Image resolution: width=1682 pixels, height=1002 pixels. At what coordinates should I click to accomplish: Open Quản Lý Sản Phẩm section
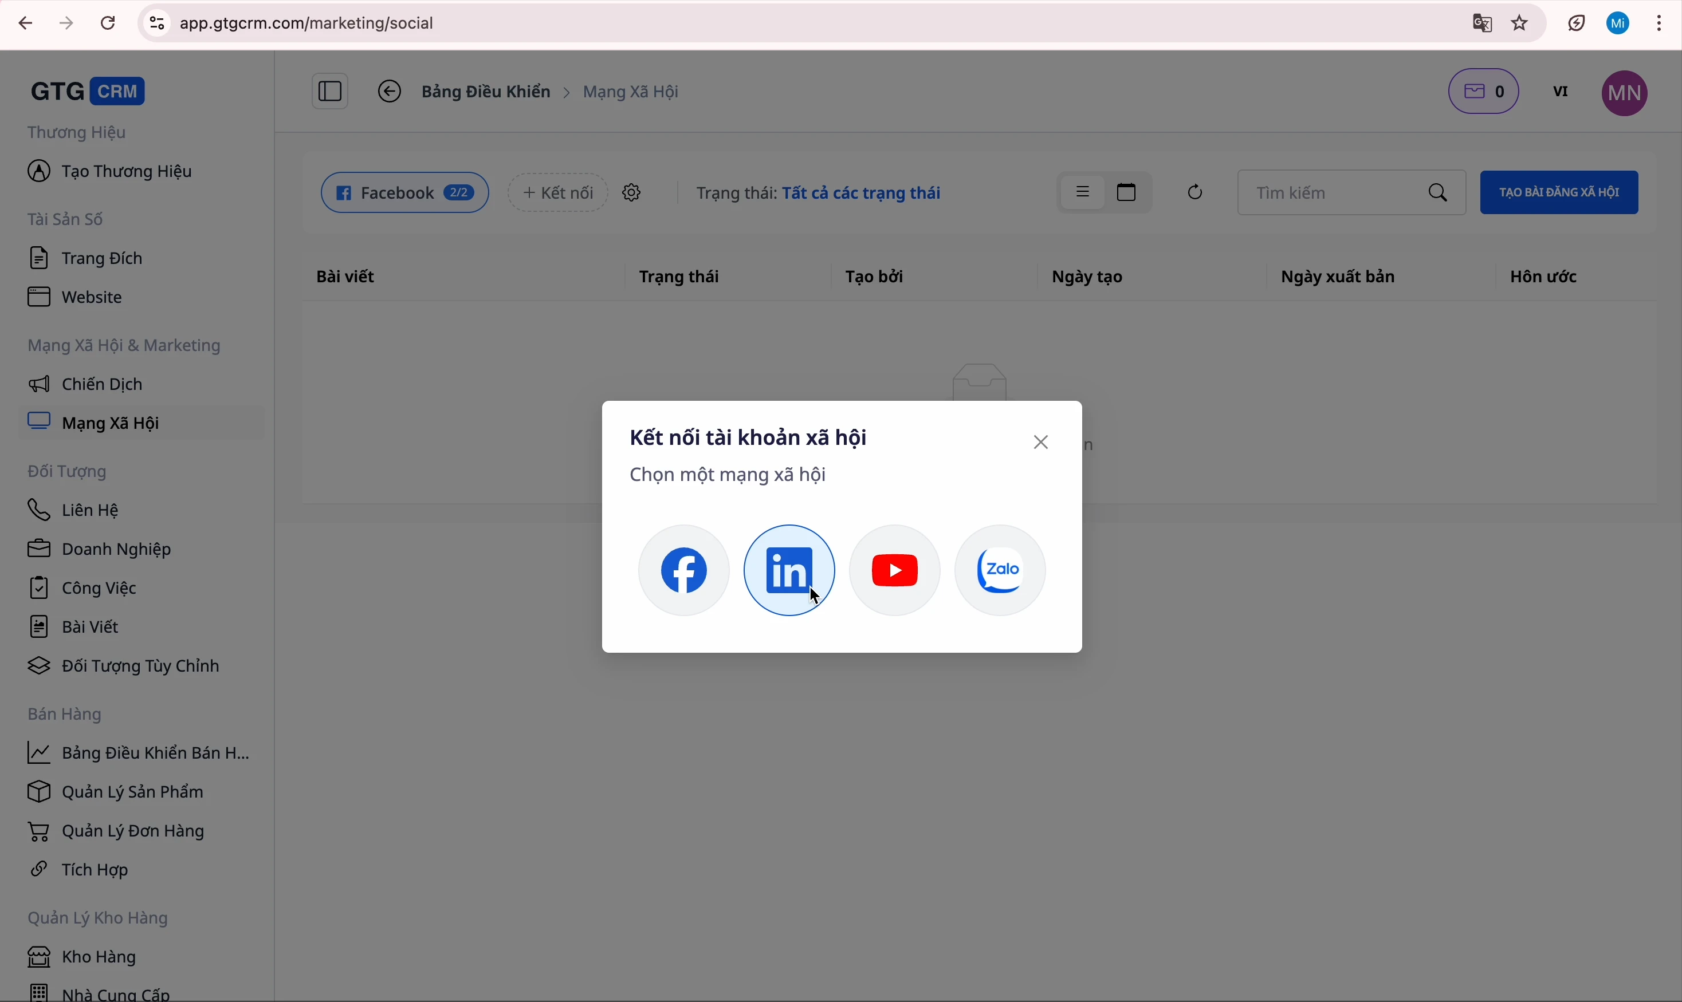tap(132, 791)
